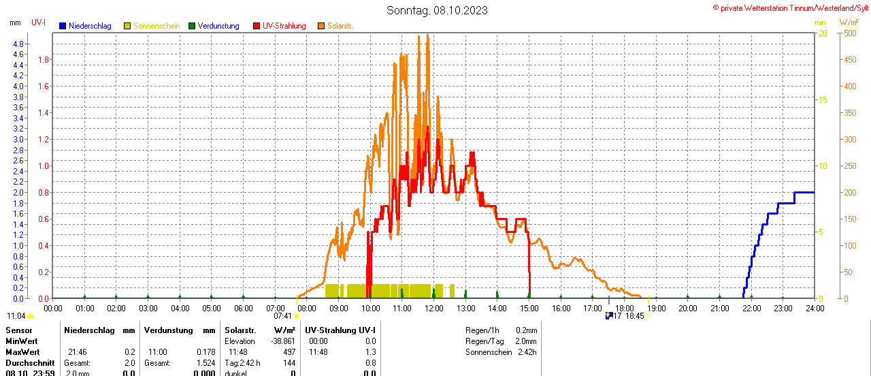Click the blue Niederschlag legend swatch
This screenshot has height=376, width=871.
(x=63, y=26)
